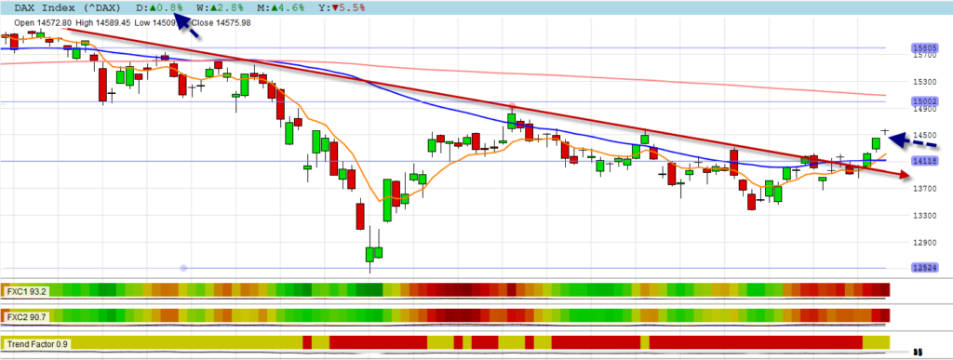Click the 15700 axis value
The image size is (953, 360).
point(925,55)
